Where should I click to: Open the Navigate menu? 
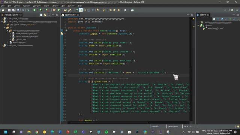(37, 6)
